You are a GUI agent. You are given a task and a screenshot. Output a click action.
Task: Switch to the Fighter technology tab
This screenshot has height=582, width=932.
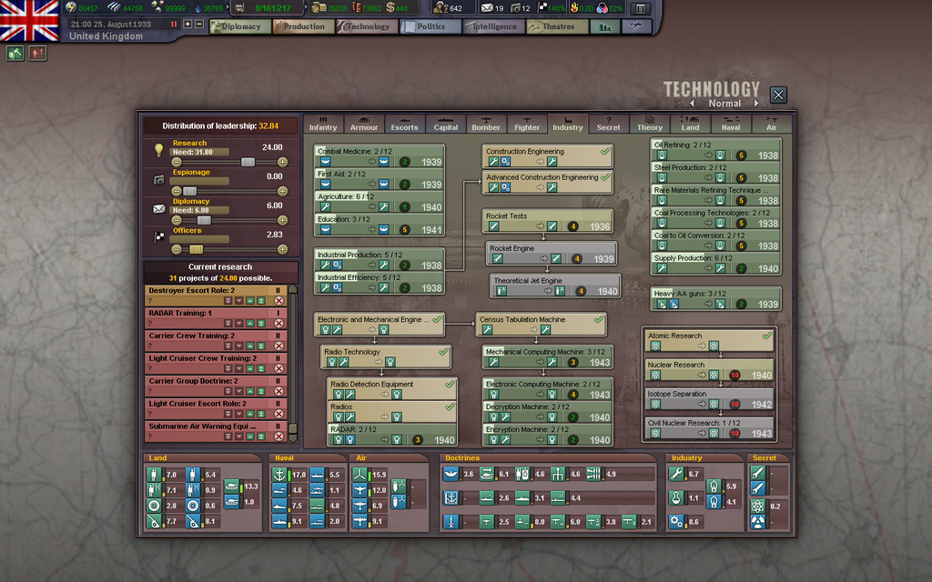click(527, 124)
